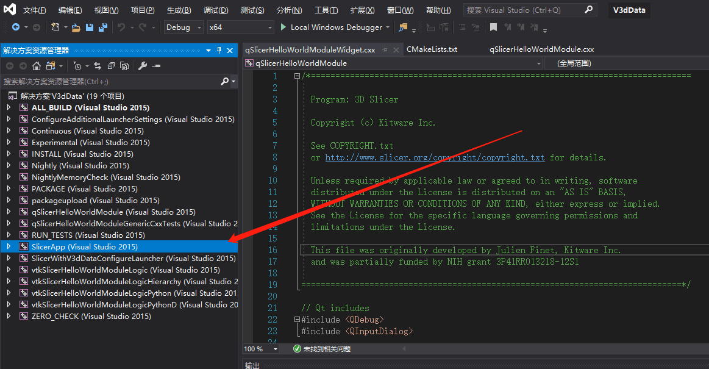Click the Properties wrench in Solution Explorer

[143, 65]
